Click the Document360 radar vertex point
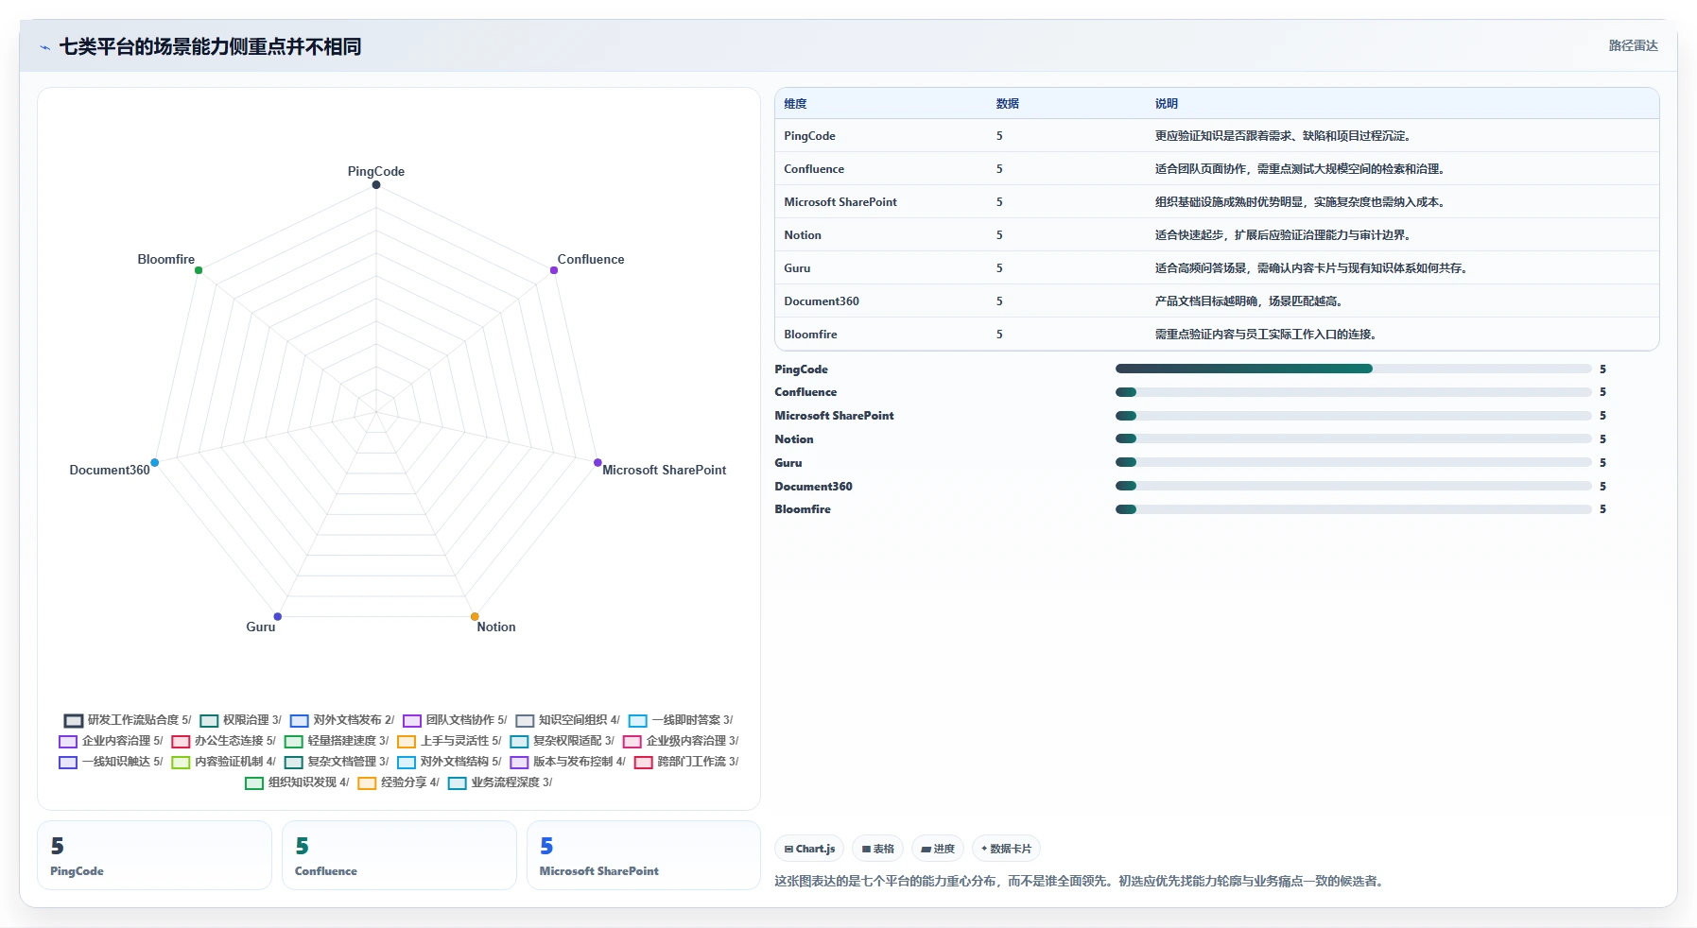Image resolution: width=1697 pixels, height=928 pixels. pos(155,462)
